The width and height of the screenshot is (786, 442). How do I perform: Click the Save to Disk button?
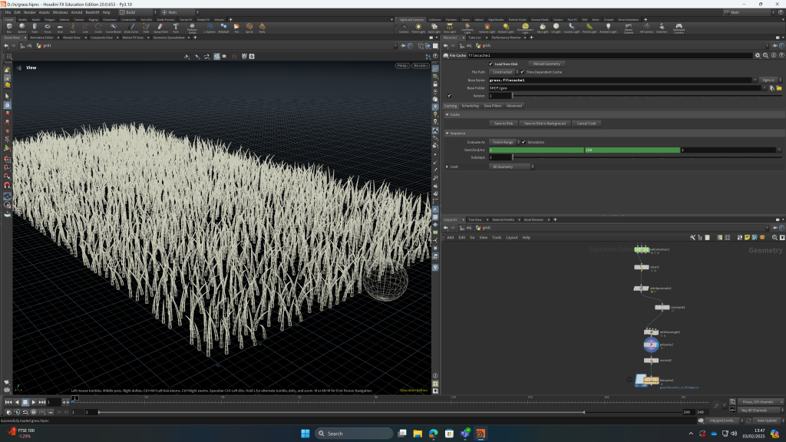pyautogui.click(x=504, y=124)
